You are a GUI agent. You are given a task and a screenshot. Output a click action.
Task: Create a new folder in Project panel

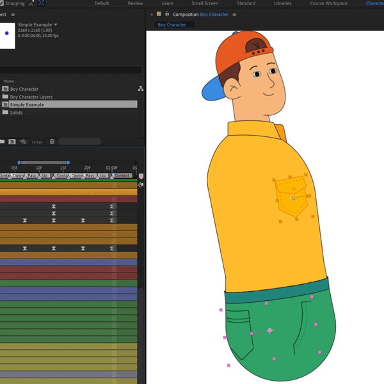2,141
